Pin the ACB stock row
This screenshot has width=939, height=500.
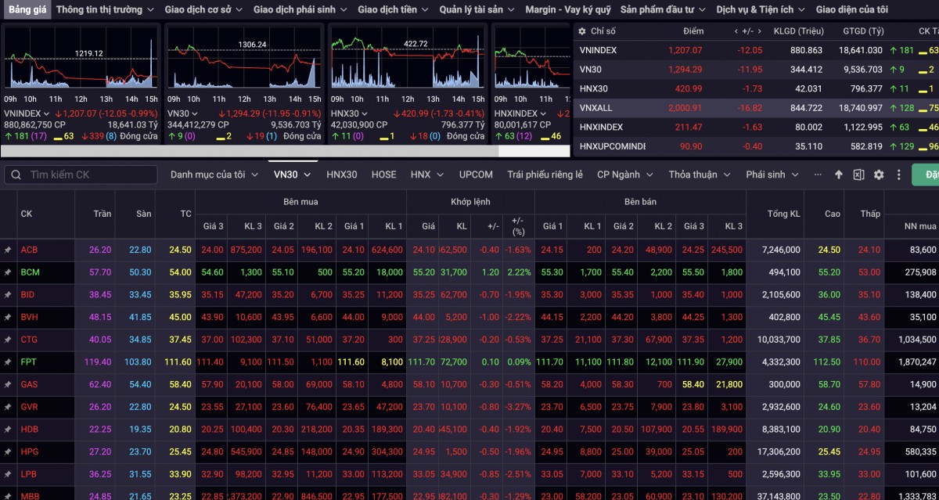(8, 250)
